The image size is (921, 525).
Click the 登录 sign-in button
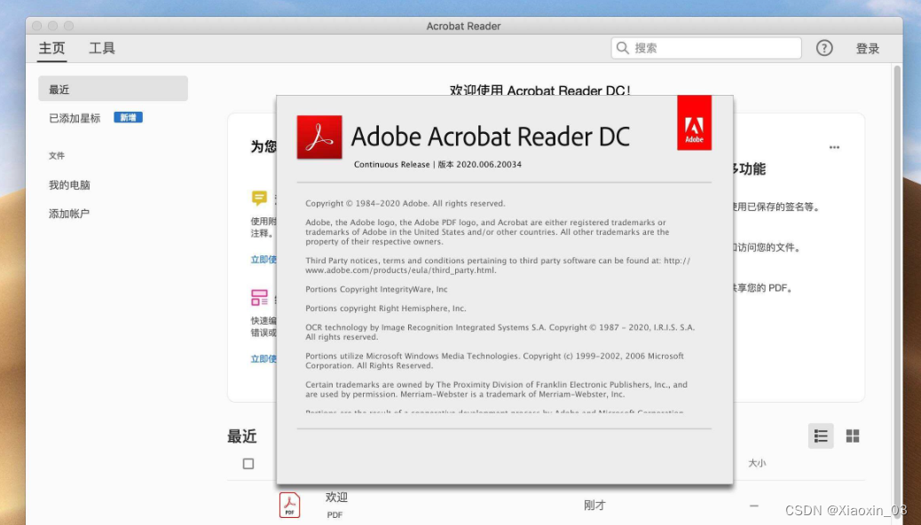pyautogui.click(x=868, y=49)
